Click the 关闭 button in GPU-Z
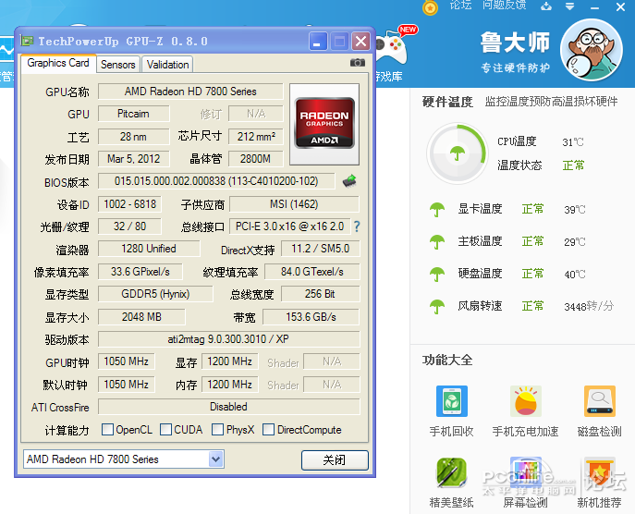This screenshot has width=635, height=514. (335, 460)
